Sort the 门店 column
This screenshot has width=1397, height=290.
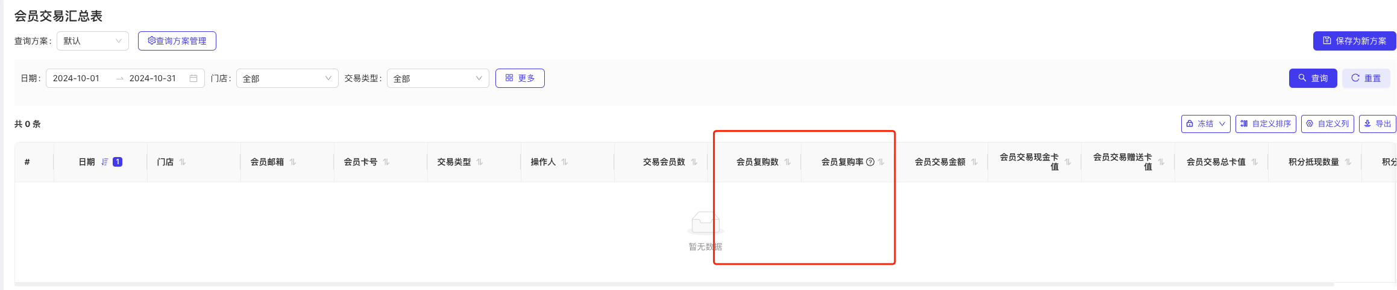[x=183, y=162]
